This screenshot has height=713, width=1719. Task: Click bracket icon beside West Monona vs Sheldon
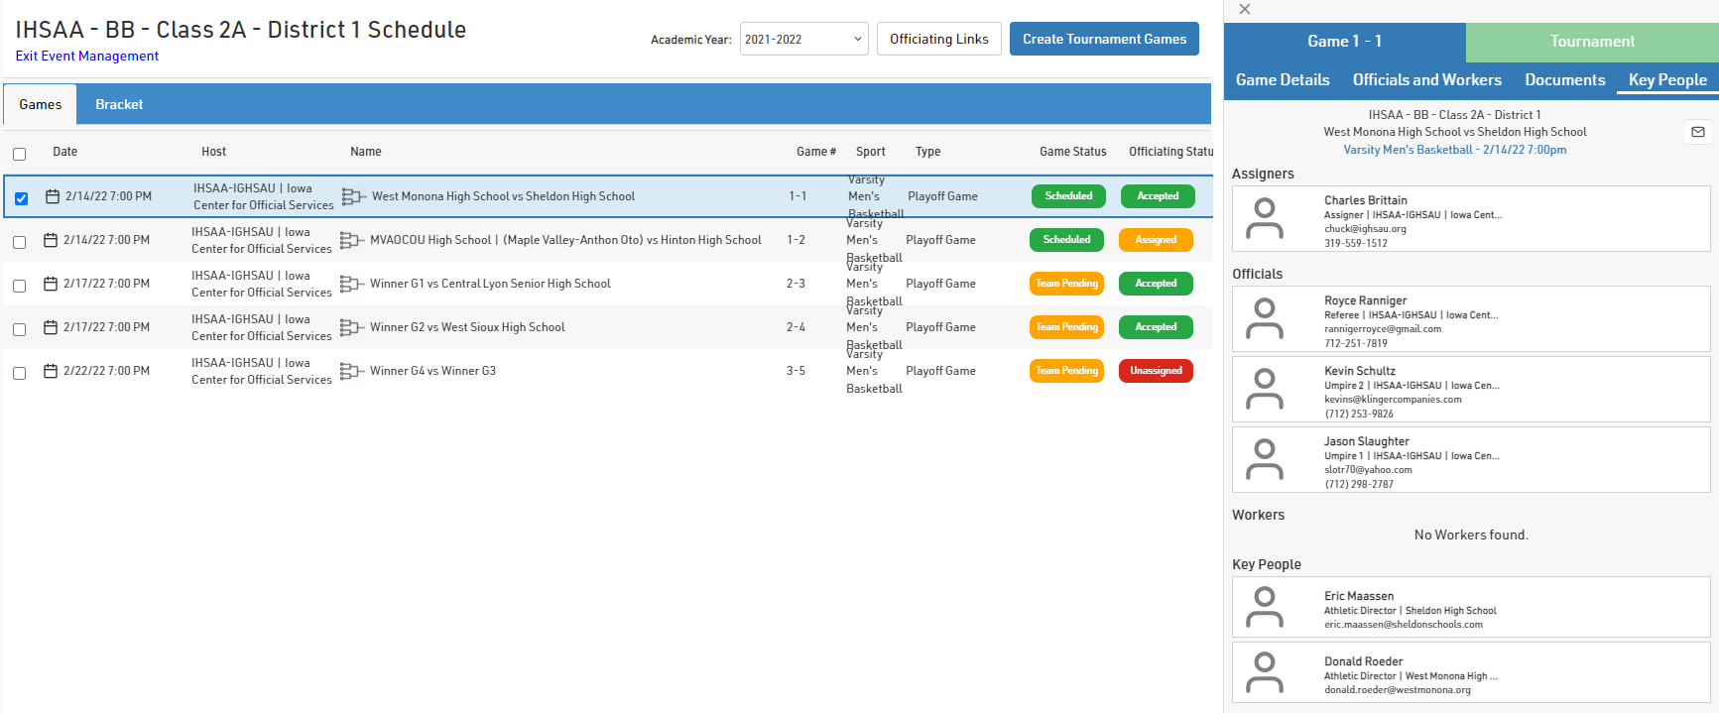tap(354, 196)
